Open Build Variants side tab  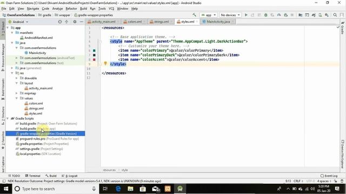point(3,89)
